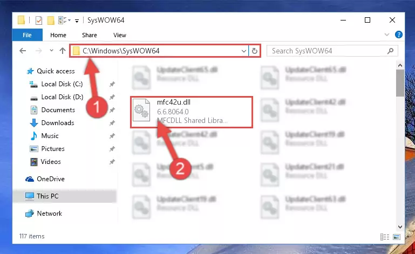
Task: Open Customize Quick Access Toolbar dropdown arrow
Action: [77, 20]
